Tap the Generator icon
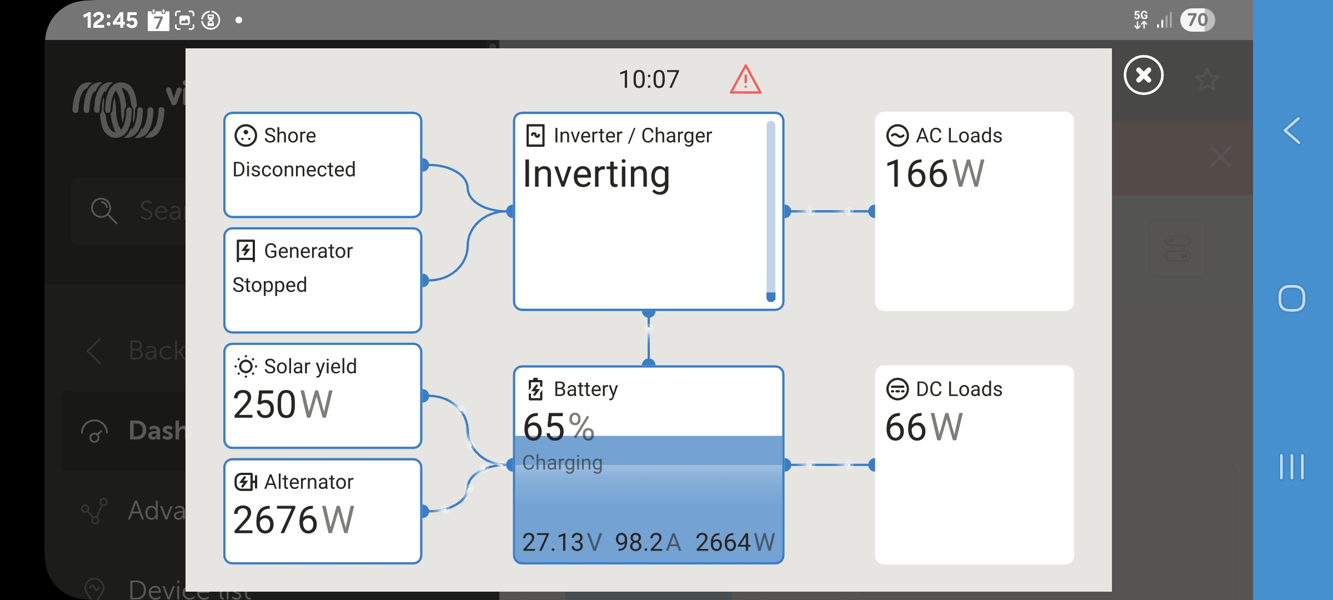 245,251
